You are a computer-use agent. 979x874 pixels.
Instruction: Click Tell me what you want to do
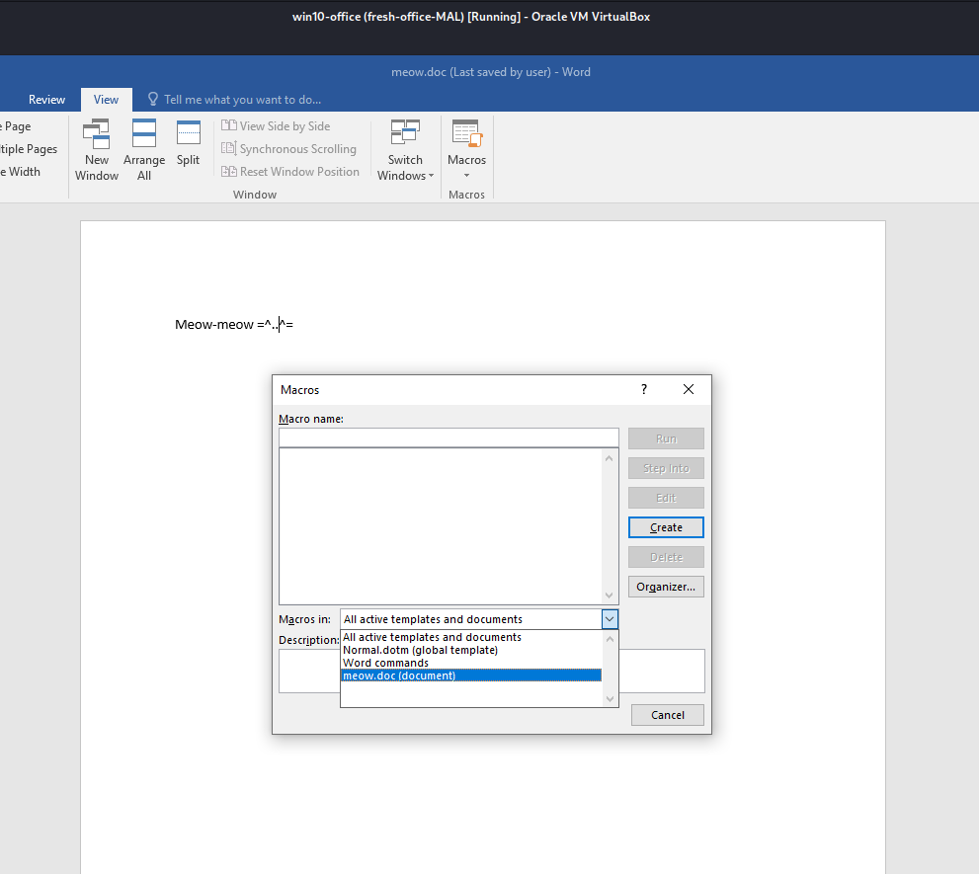click(242, 100)
